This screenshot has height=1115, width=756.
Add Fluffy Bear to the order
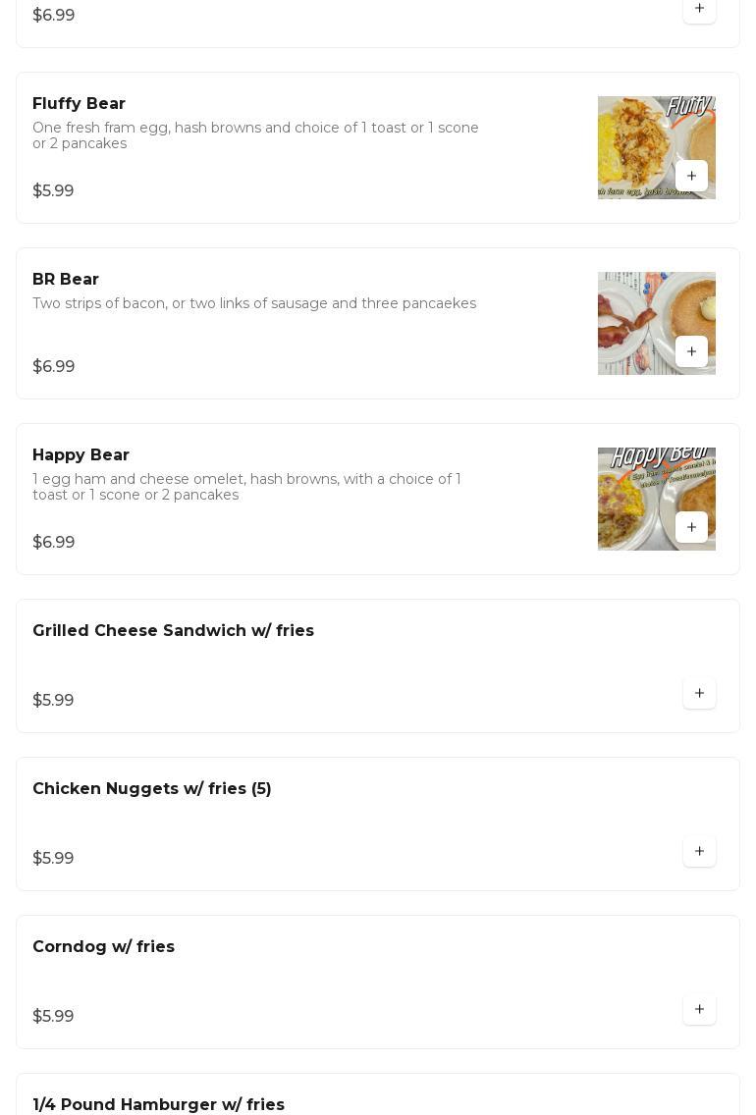[691, 176]
